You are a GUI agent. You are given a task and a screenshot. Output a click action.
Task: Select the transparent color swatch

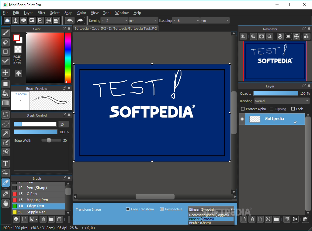coord(18,49)
